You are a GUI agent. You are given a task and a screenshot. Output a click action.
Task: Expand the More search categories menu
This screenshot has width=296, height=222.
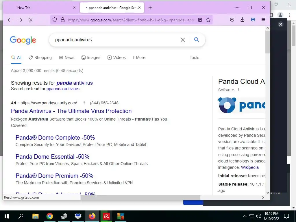(139, 58)
